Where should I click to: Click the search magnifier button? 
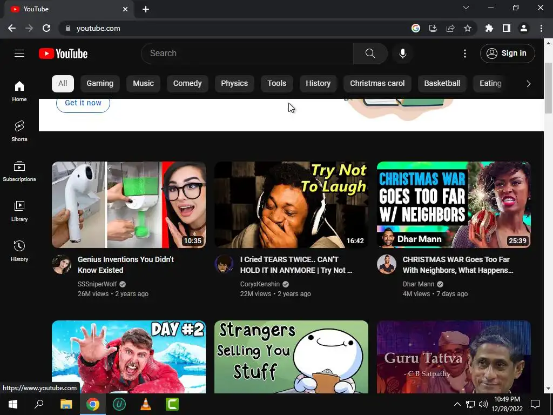click(x=370, y=53)
